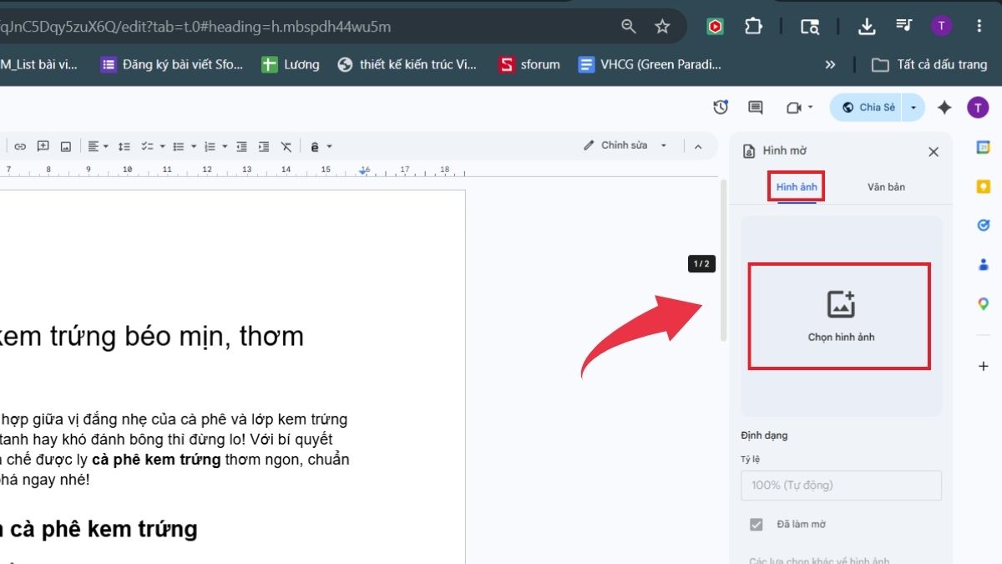Image resolution: width=1002 pixels, height=564 pixels.
Task: Expand the bulleted list dropdown arrow
Action: tap(193, 146)
